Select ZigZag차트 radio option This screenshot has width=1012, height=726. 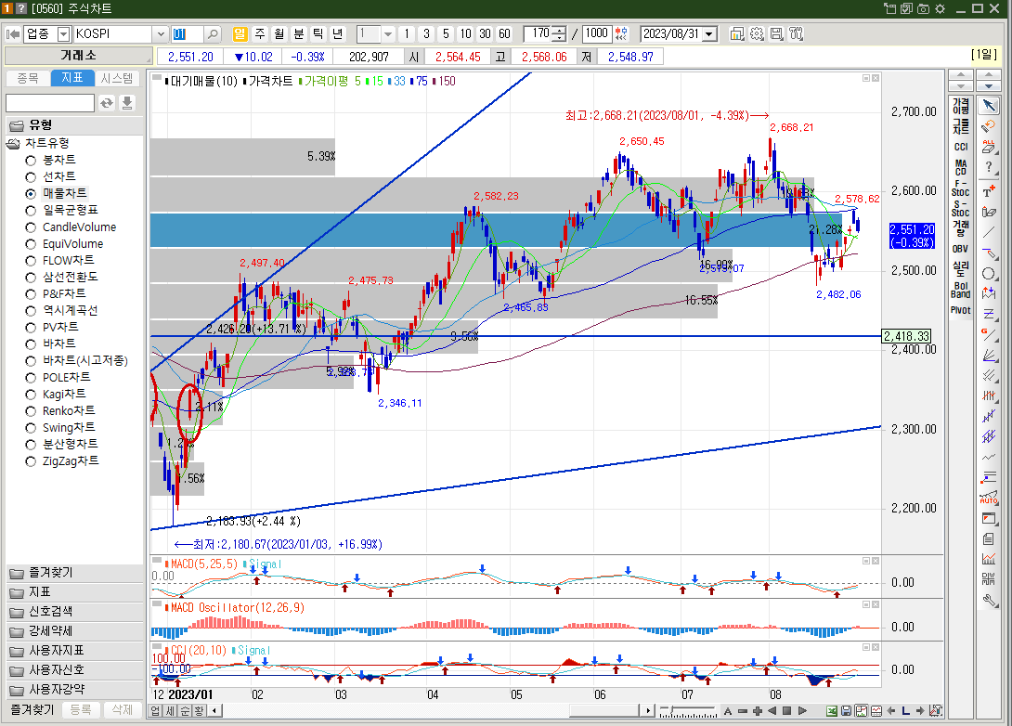pos(31,461)
